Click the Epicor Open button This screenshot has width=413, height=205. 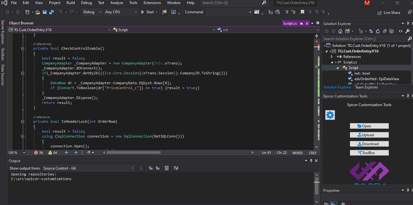[x=369, y=126]
